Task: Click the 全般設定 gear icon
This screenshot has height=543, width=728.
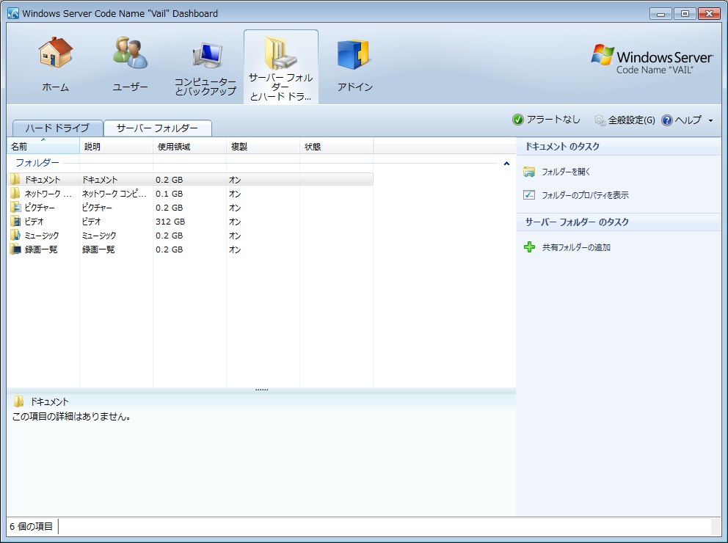Action: [600, 120]
